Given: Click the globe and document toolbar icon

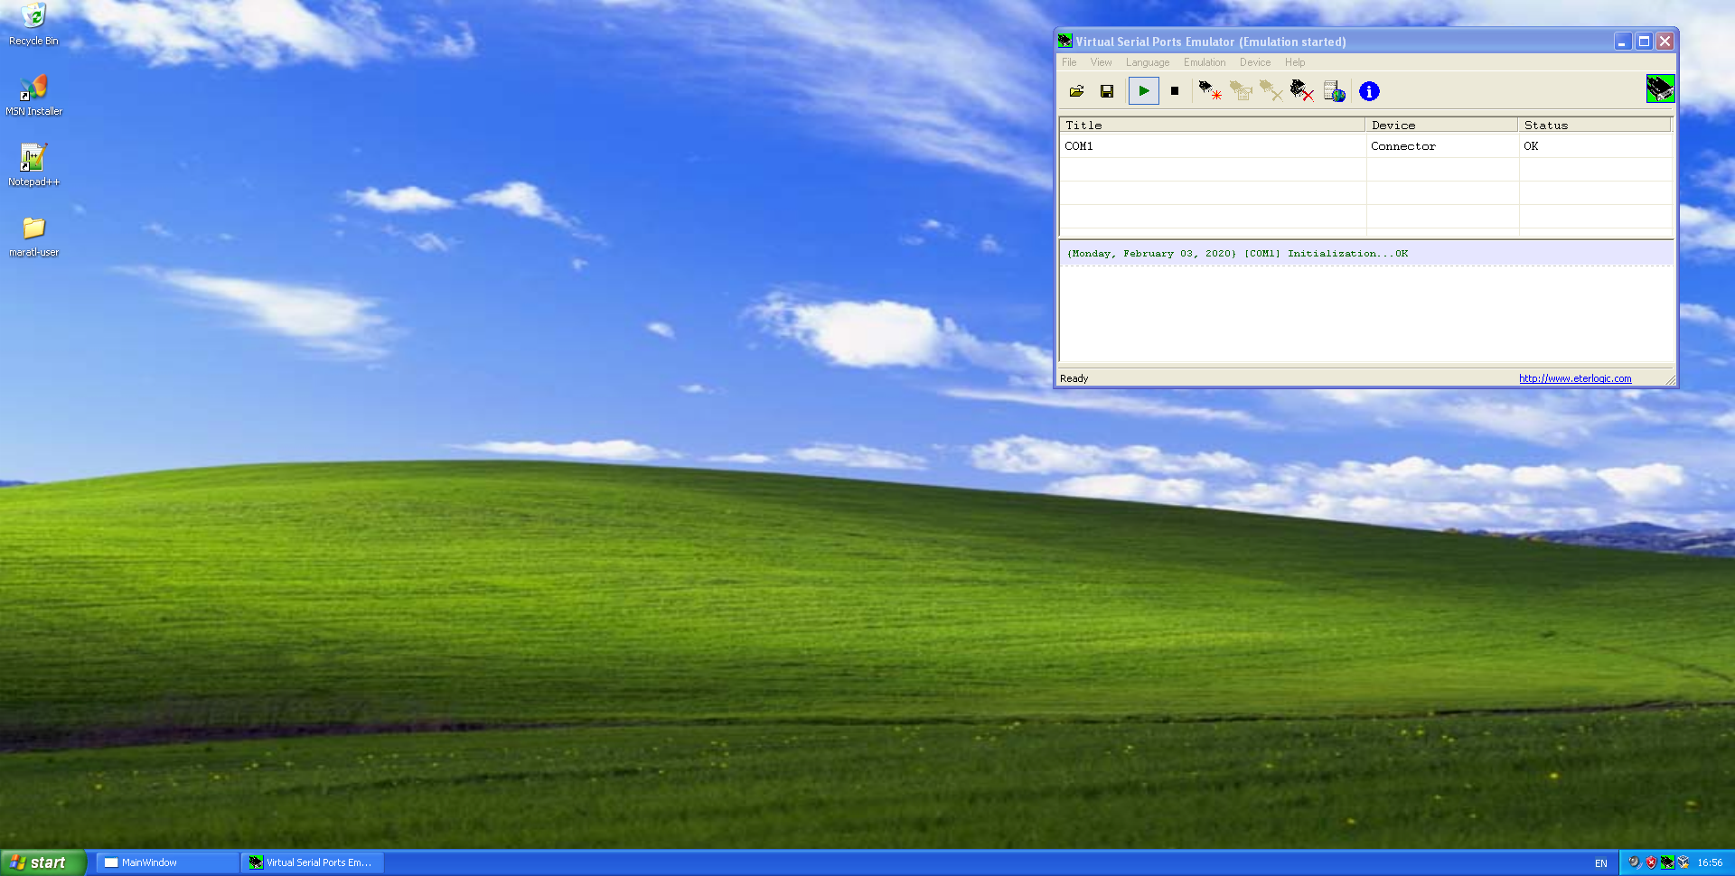Looking at the screenshot, I should click(x=1335, y=91).
